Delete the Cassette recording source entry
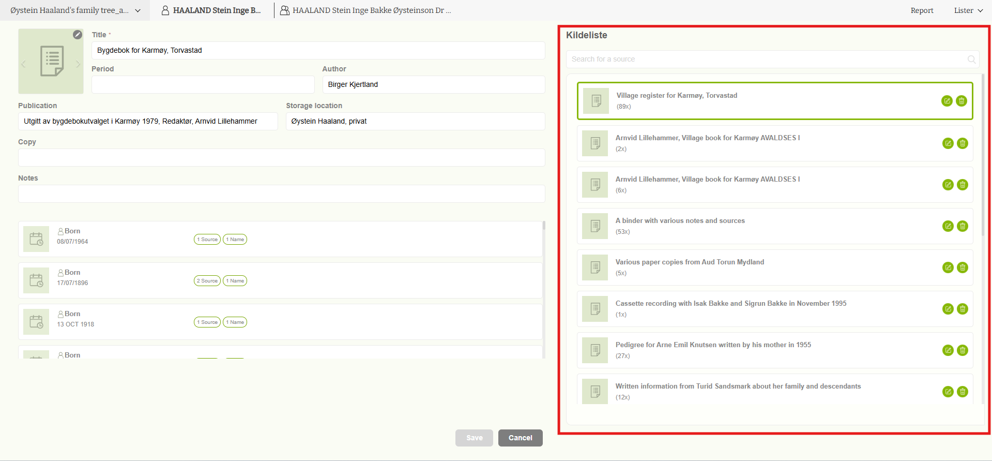992x461 pixels. pyautogui.click(x=962, y=309)
